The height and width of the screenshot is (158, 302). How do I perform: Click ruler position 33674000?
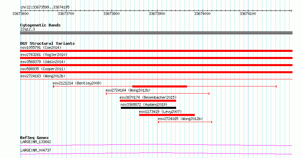click(203, 14)
